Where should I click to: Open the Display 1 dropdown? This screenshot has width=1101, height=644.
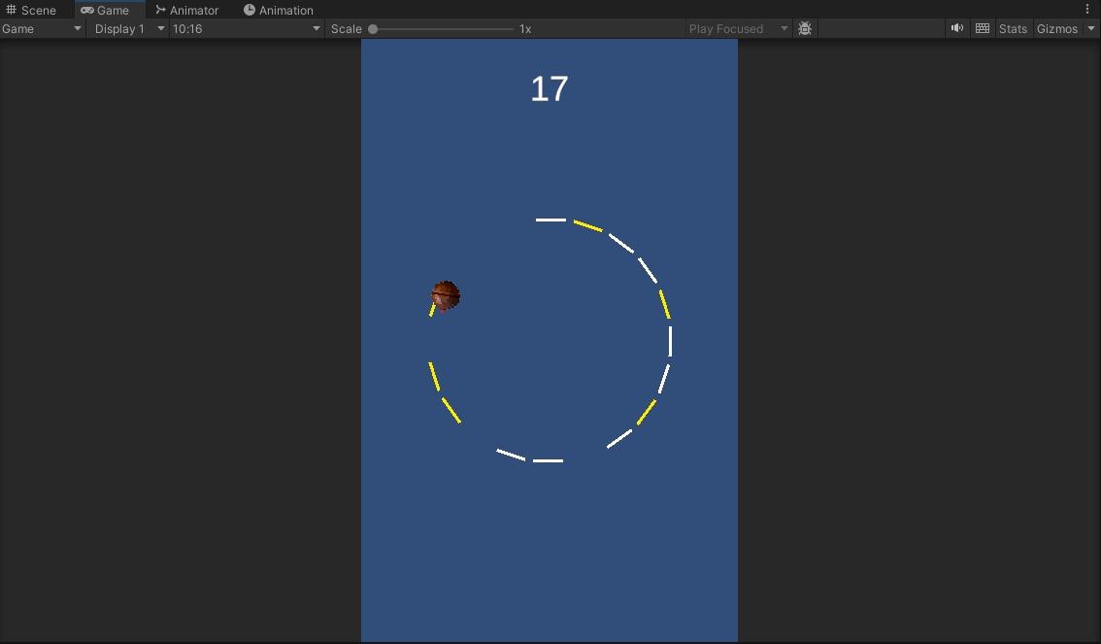pyautogui.click(x=128, y=29)
